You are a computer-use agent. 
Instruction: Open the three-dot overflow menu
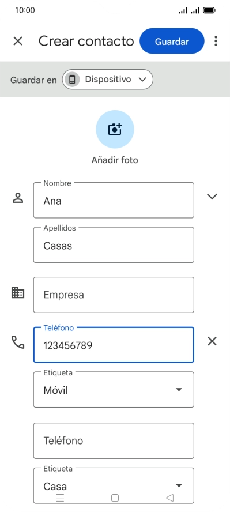(x=216, y=41)
